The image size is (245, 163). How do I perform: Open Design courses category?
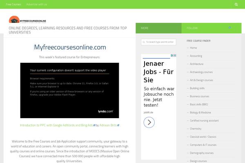(x=198, y=161)
